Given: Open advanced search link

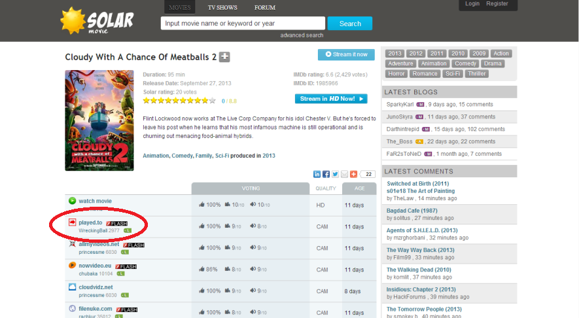Looking at the screenshot, I should (x=302, y=35).
